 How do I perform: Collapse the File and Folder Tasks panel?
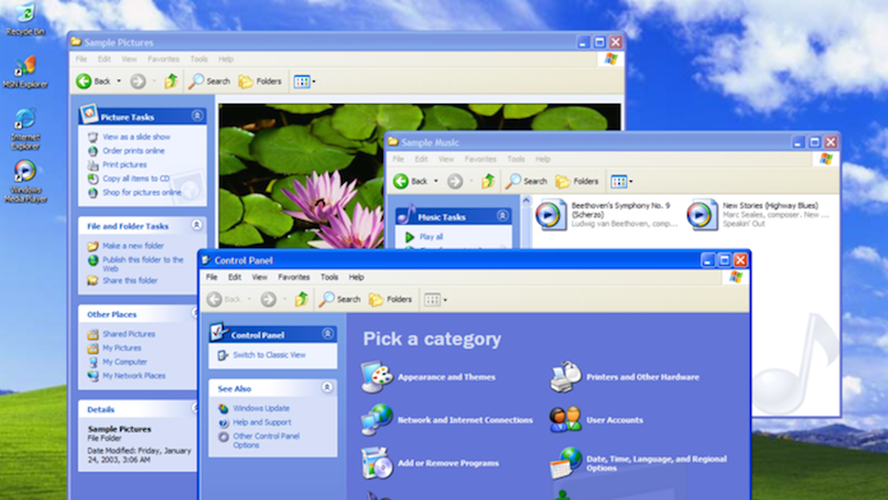(197, 225)
